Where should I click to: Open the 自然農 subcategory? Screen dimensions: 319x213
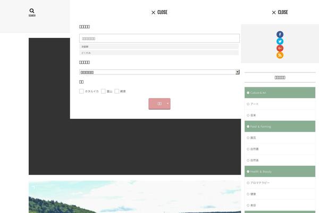pyautogui.click(x=280, y=149)
